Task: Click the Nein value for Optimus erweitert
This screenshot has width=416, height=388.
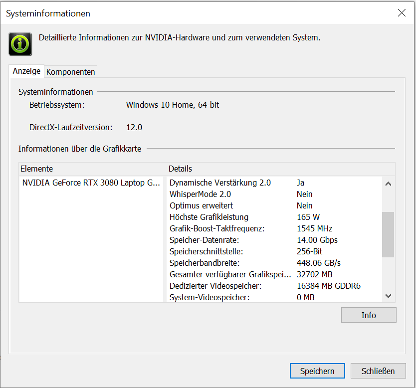Action: (x=304, y=205)
